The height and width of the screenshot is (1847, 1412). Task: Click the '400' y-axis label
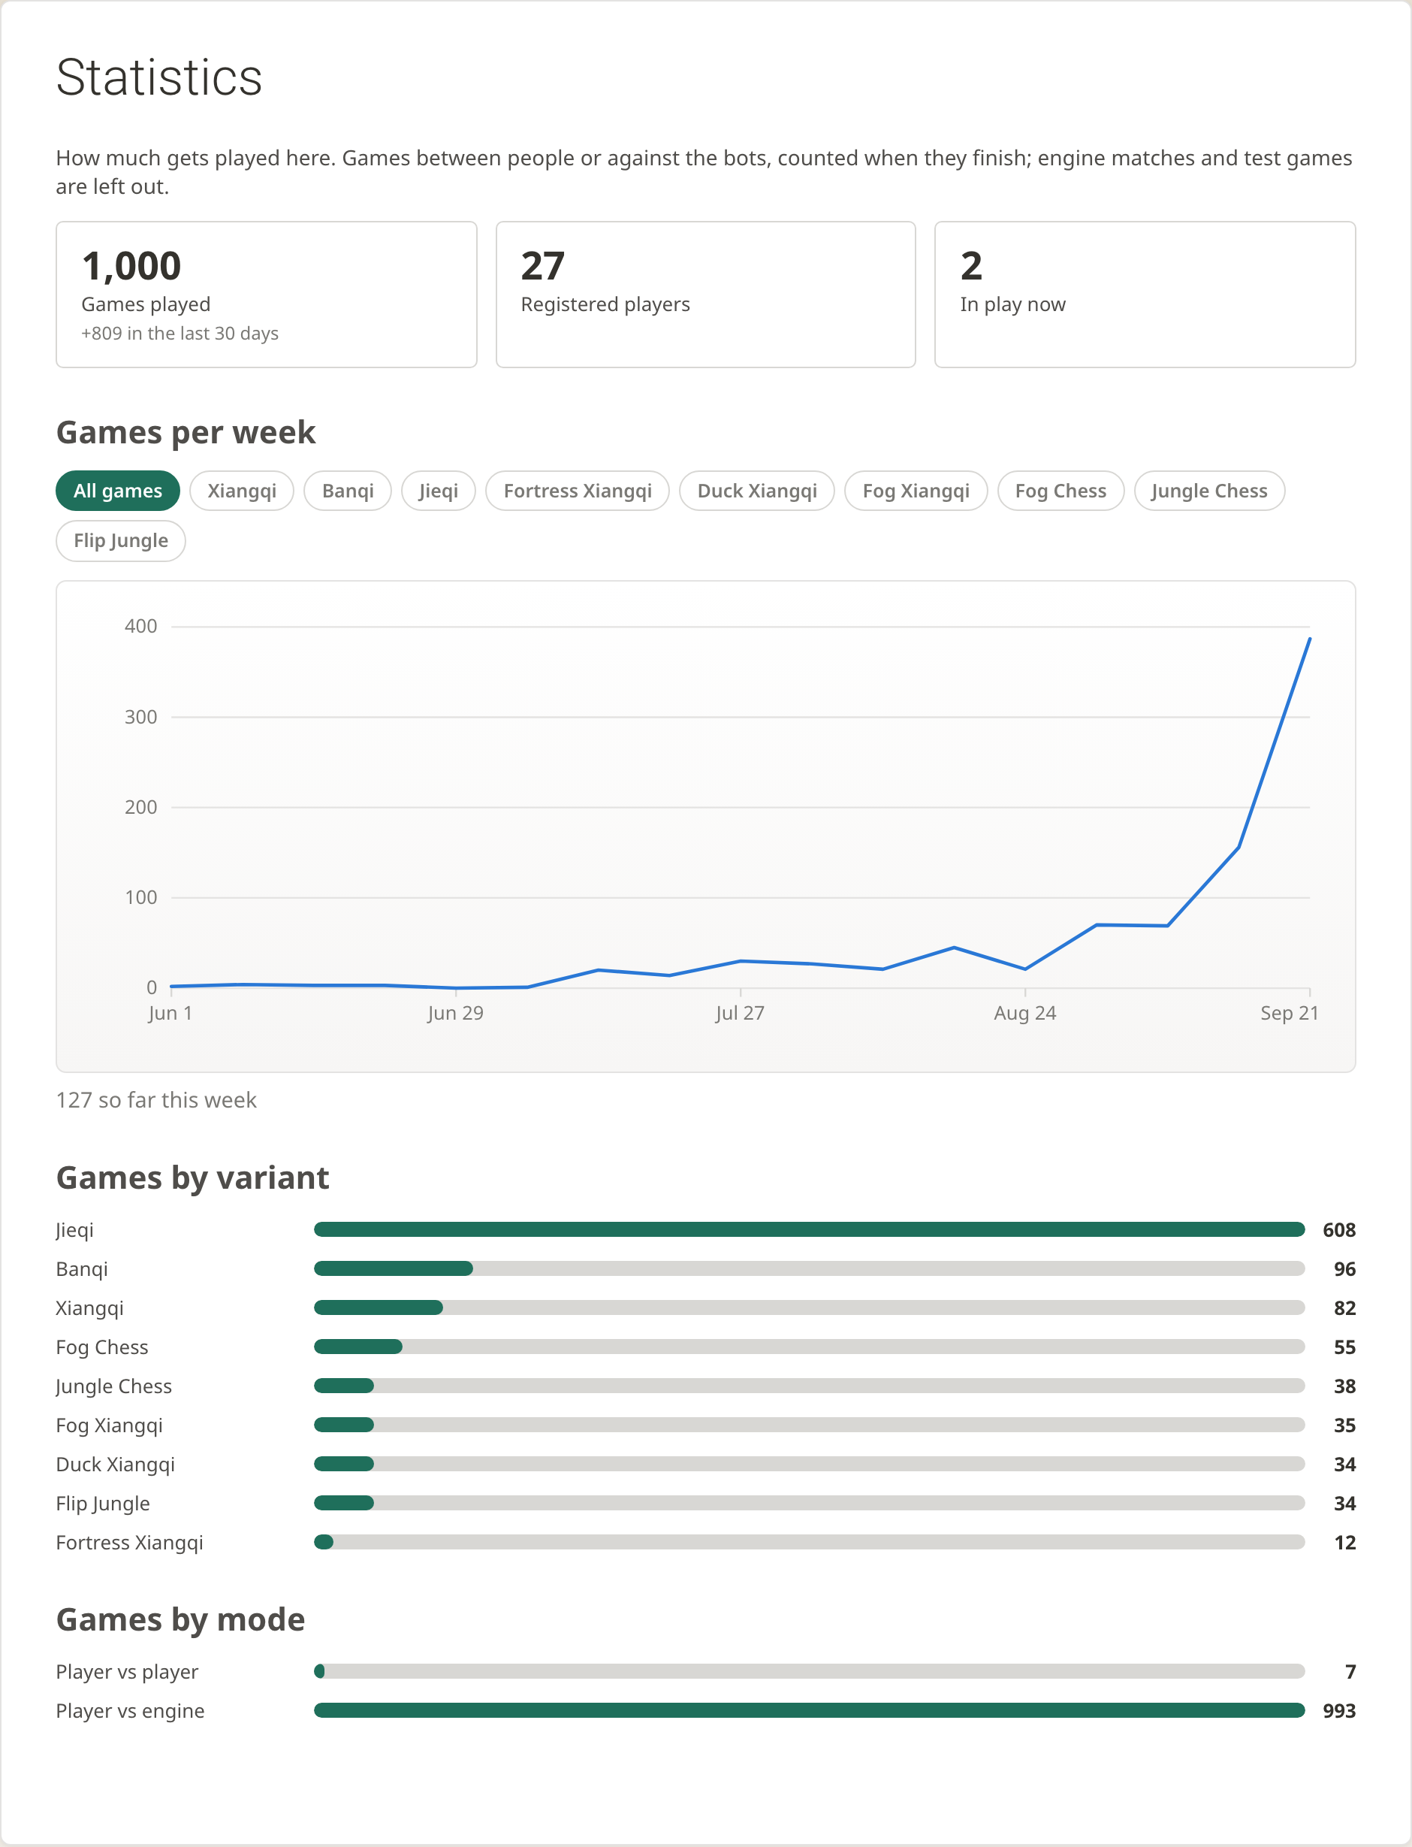(x=140, y=627)
